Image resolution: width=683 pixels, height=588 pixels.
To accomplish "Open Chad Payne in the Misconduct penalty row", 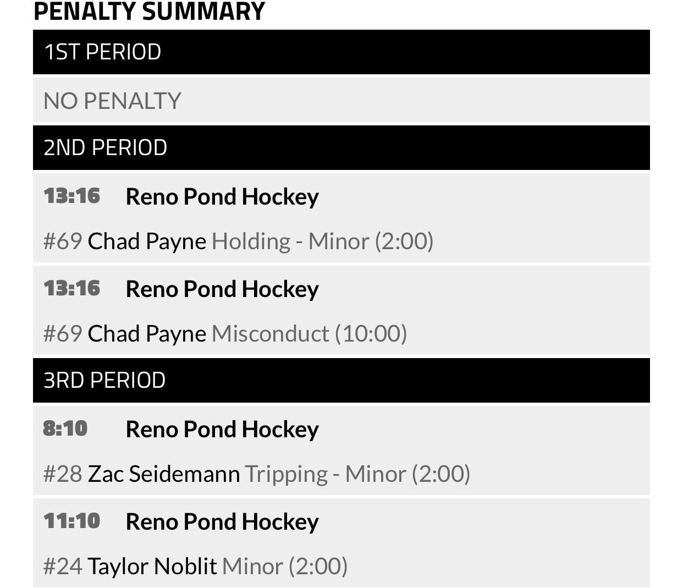I will click(147, 333).
